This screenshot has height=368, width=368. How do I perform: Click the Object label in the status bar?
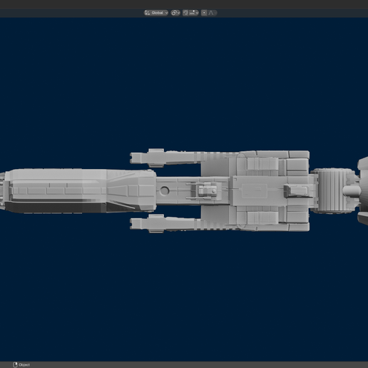pos(24,364)
